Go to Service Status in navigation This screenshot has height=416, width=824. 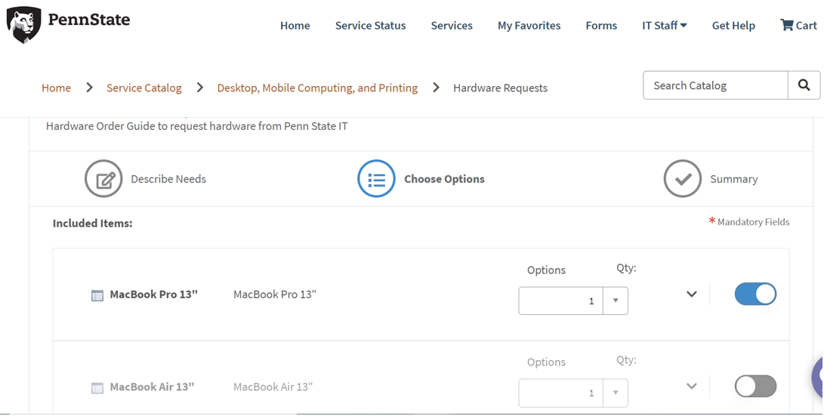tap(370, 25)
